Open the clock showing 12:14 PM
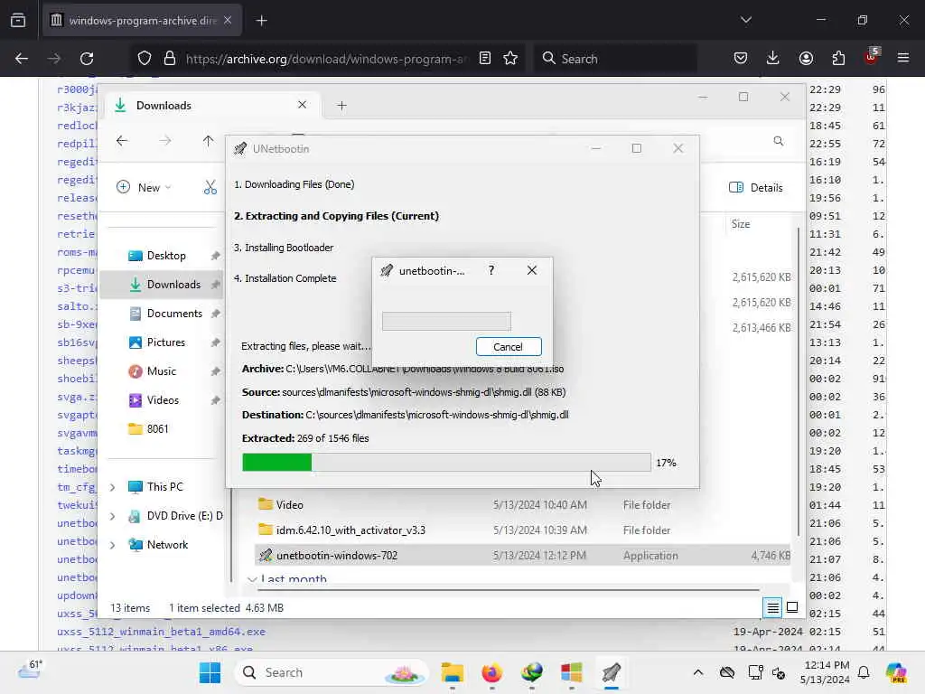 tap(825, 672)
